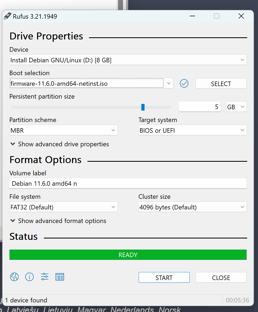258x312 pixels.
Task: Show the log window icon
Action: click(60, 277)
